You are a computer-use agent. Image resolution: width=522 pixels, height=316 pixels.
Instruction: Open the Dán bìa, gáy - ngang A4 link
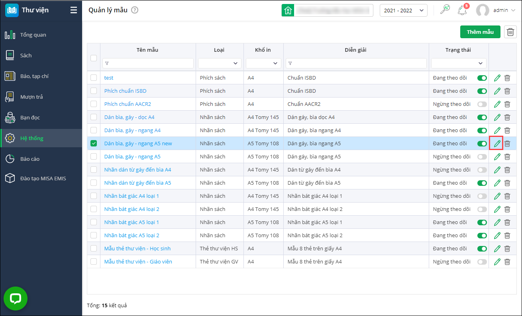(132, 131)
